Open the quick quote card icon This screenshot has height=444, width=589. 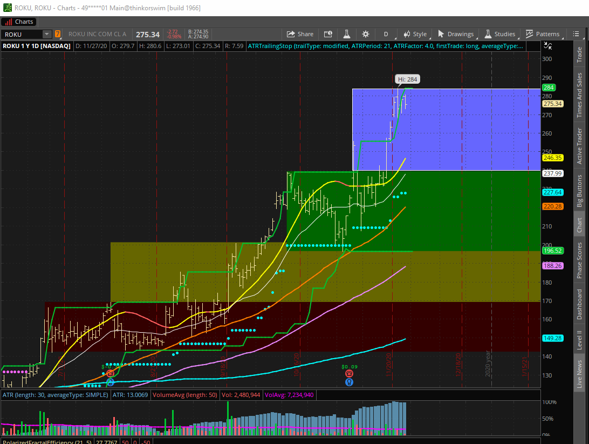(328, 34)
